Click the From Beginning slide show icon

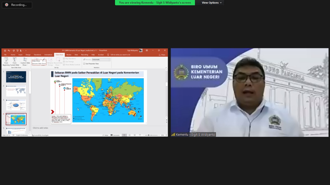pyautogui.click(x=6, y=60)
